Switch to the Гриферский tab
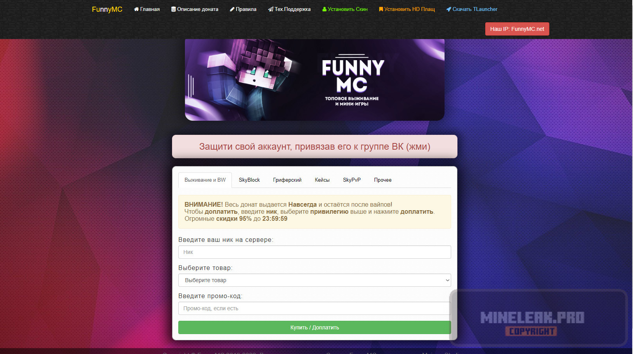This screenshot has width=633, height=354. 287,180
